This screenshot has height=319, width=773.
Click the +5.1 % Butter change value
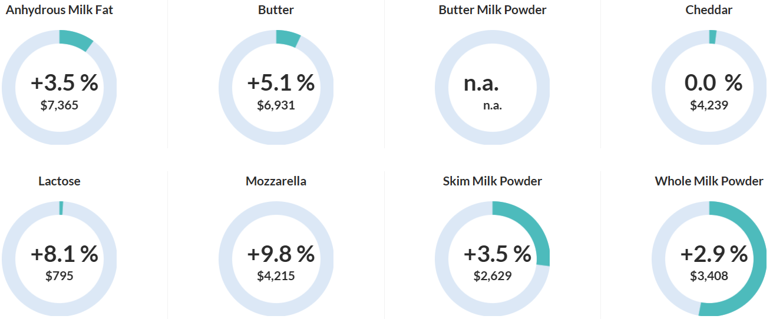tap(281, 84)
